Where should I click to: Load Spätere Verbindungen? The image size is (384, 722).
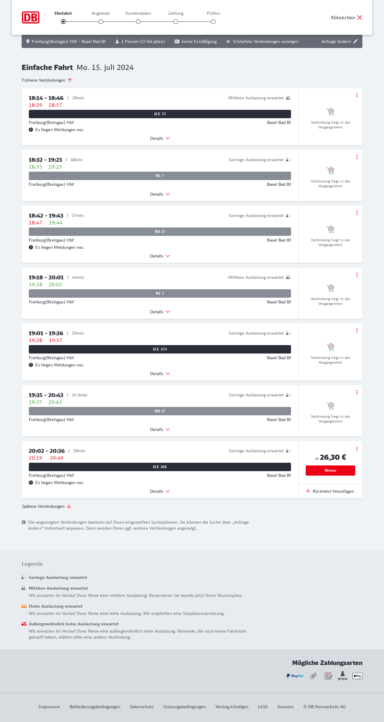click(46, 506)
